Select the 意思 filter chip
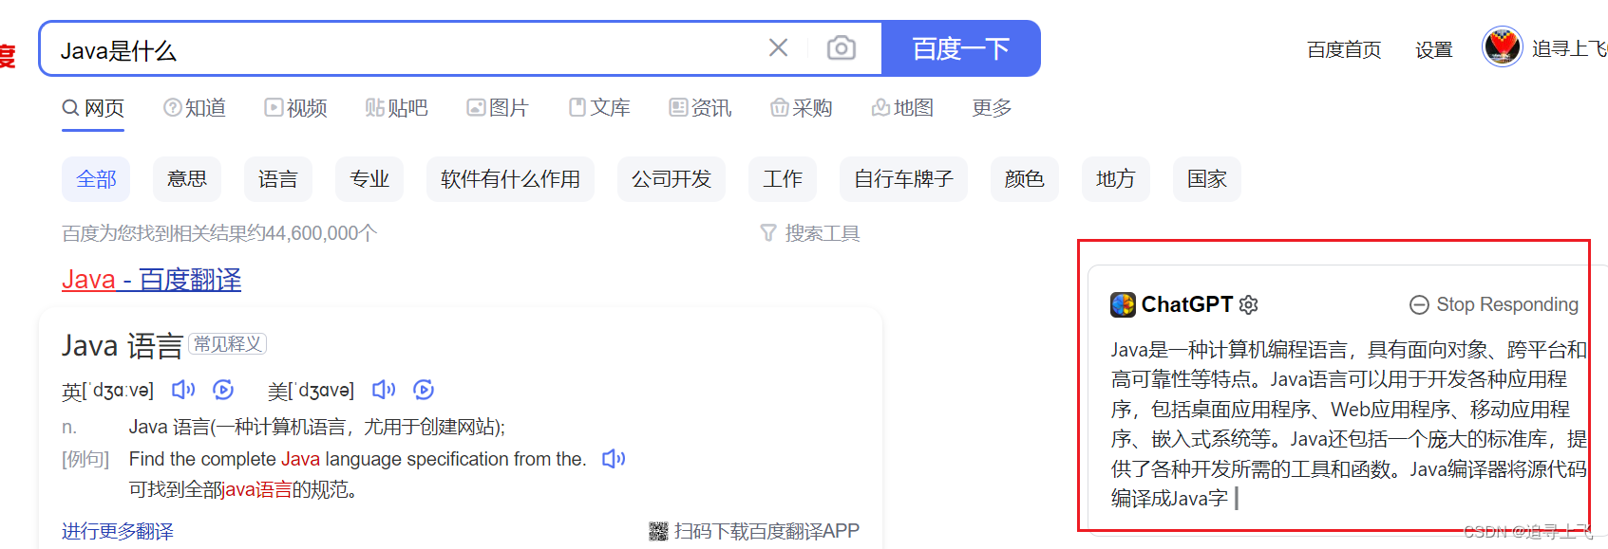The height and width of the screenshot is (549, 1608). (187, 179)
